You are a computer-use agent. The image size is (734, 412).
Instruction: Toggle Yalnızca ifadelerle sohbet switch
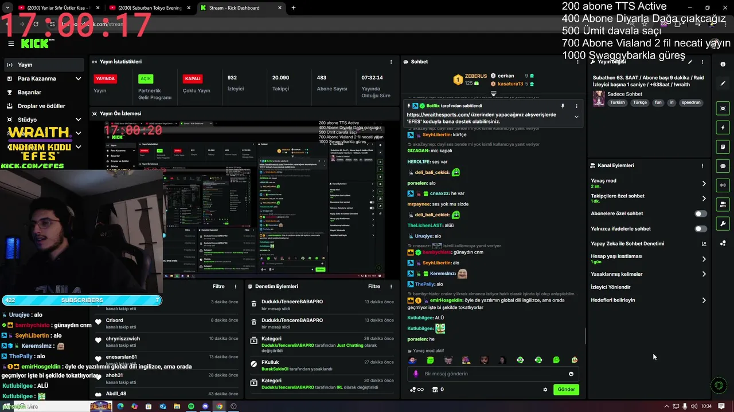click(x=701, y=229)
